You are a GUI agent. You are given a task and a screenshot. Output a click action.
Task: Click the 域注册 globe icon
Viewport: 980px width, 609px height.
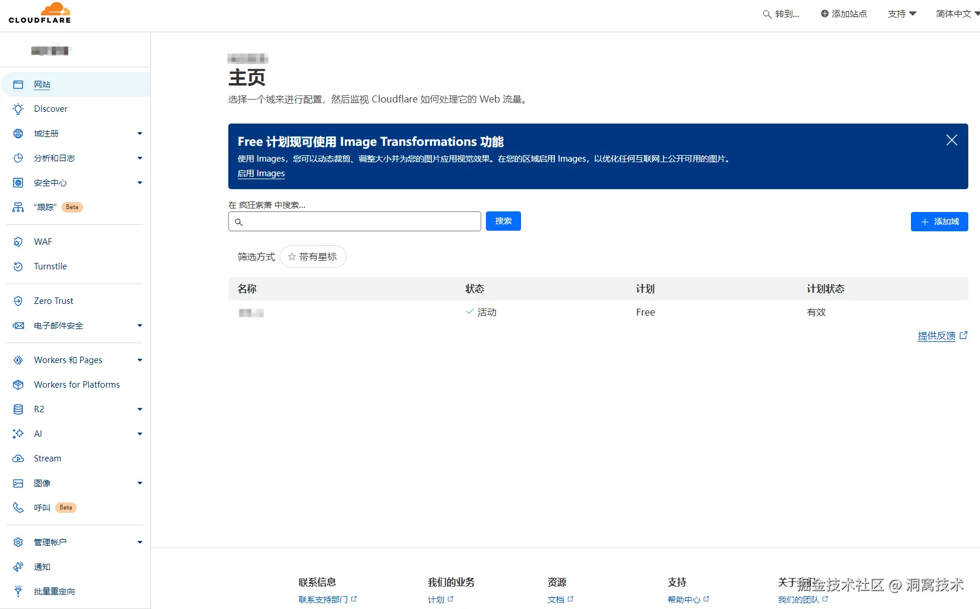pyautogui.click(x=18, y=134)
